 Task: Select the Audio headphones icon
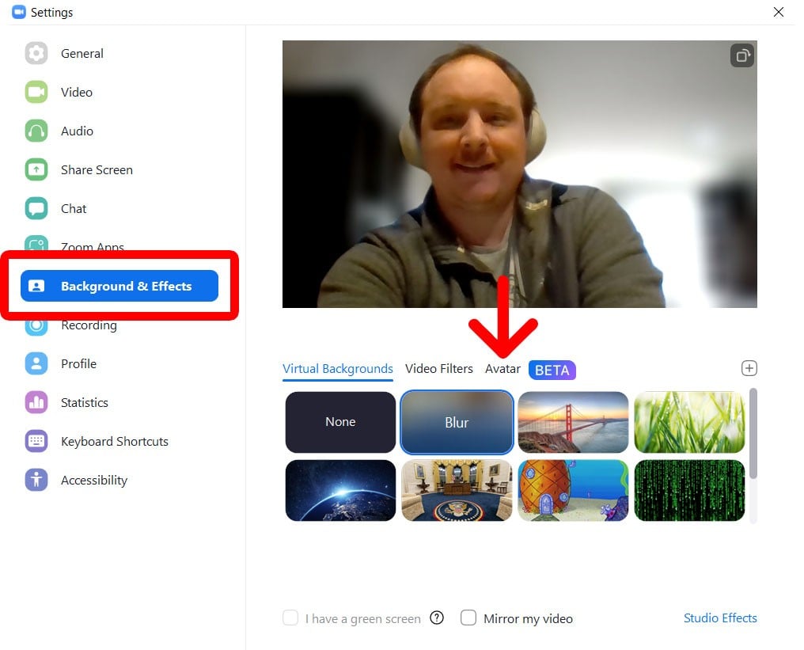point(36,131)
